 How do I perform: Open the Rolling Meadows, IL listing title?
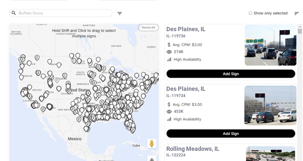tap(193, 149)
